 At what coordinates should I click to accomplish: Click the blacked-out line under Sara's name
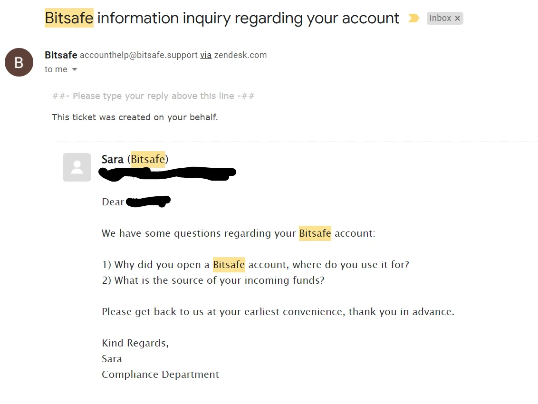(167, 173)
